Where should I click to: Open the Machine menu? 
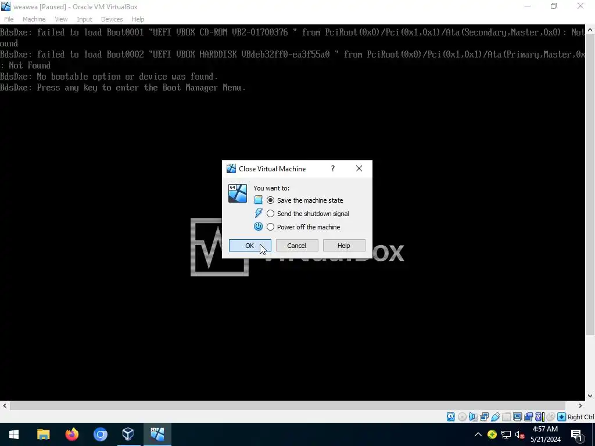[x=34, y=19]
